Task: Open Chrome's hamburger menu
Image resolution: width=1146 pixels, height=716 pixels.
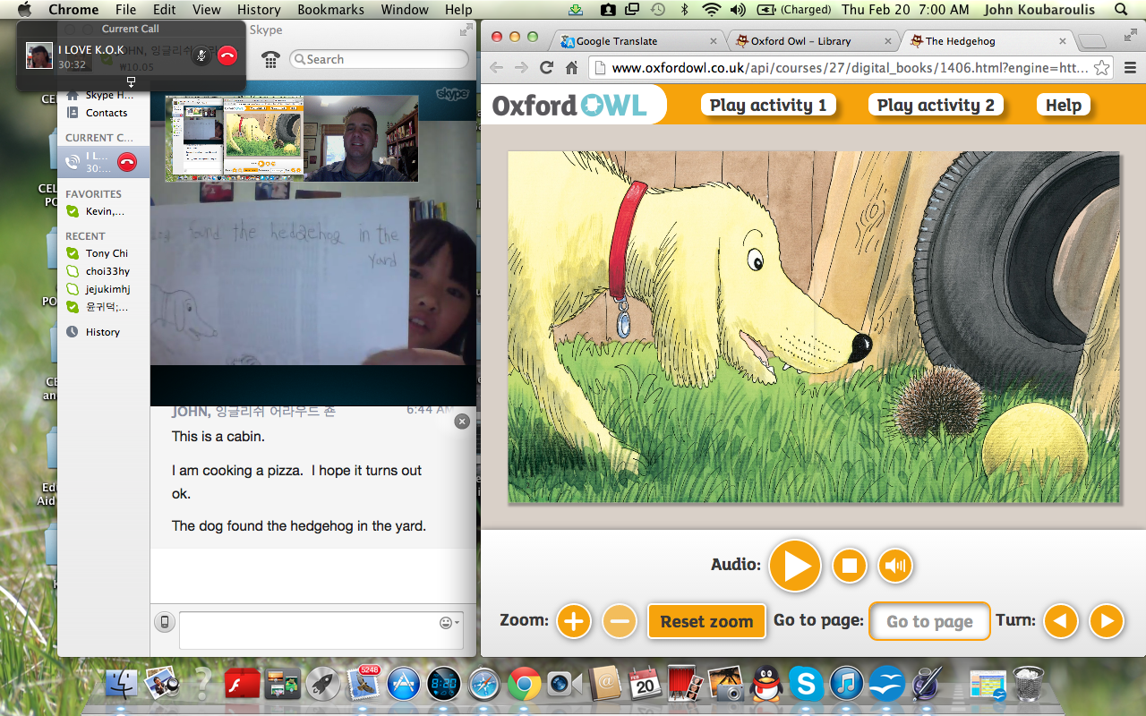Action: [x=1129, y=67]
